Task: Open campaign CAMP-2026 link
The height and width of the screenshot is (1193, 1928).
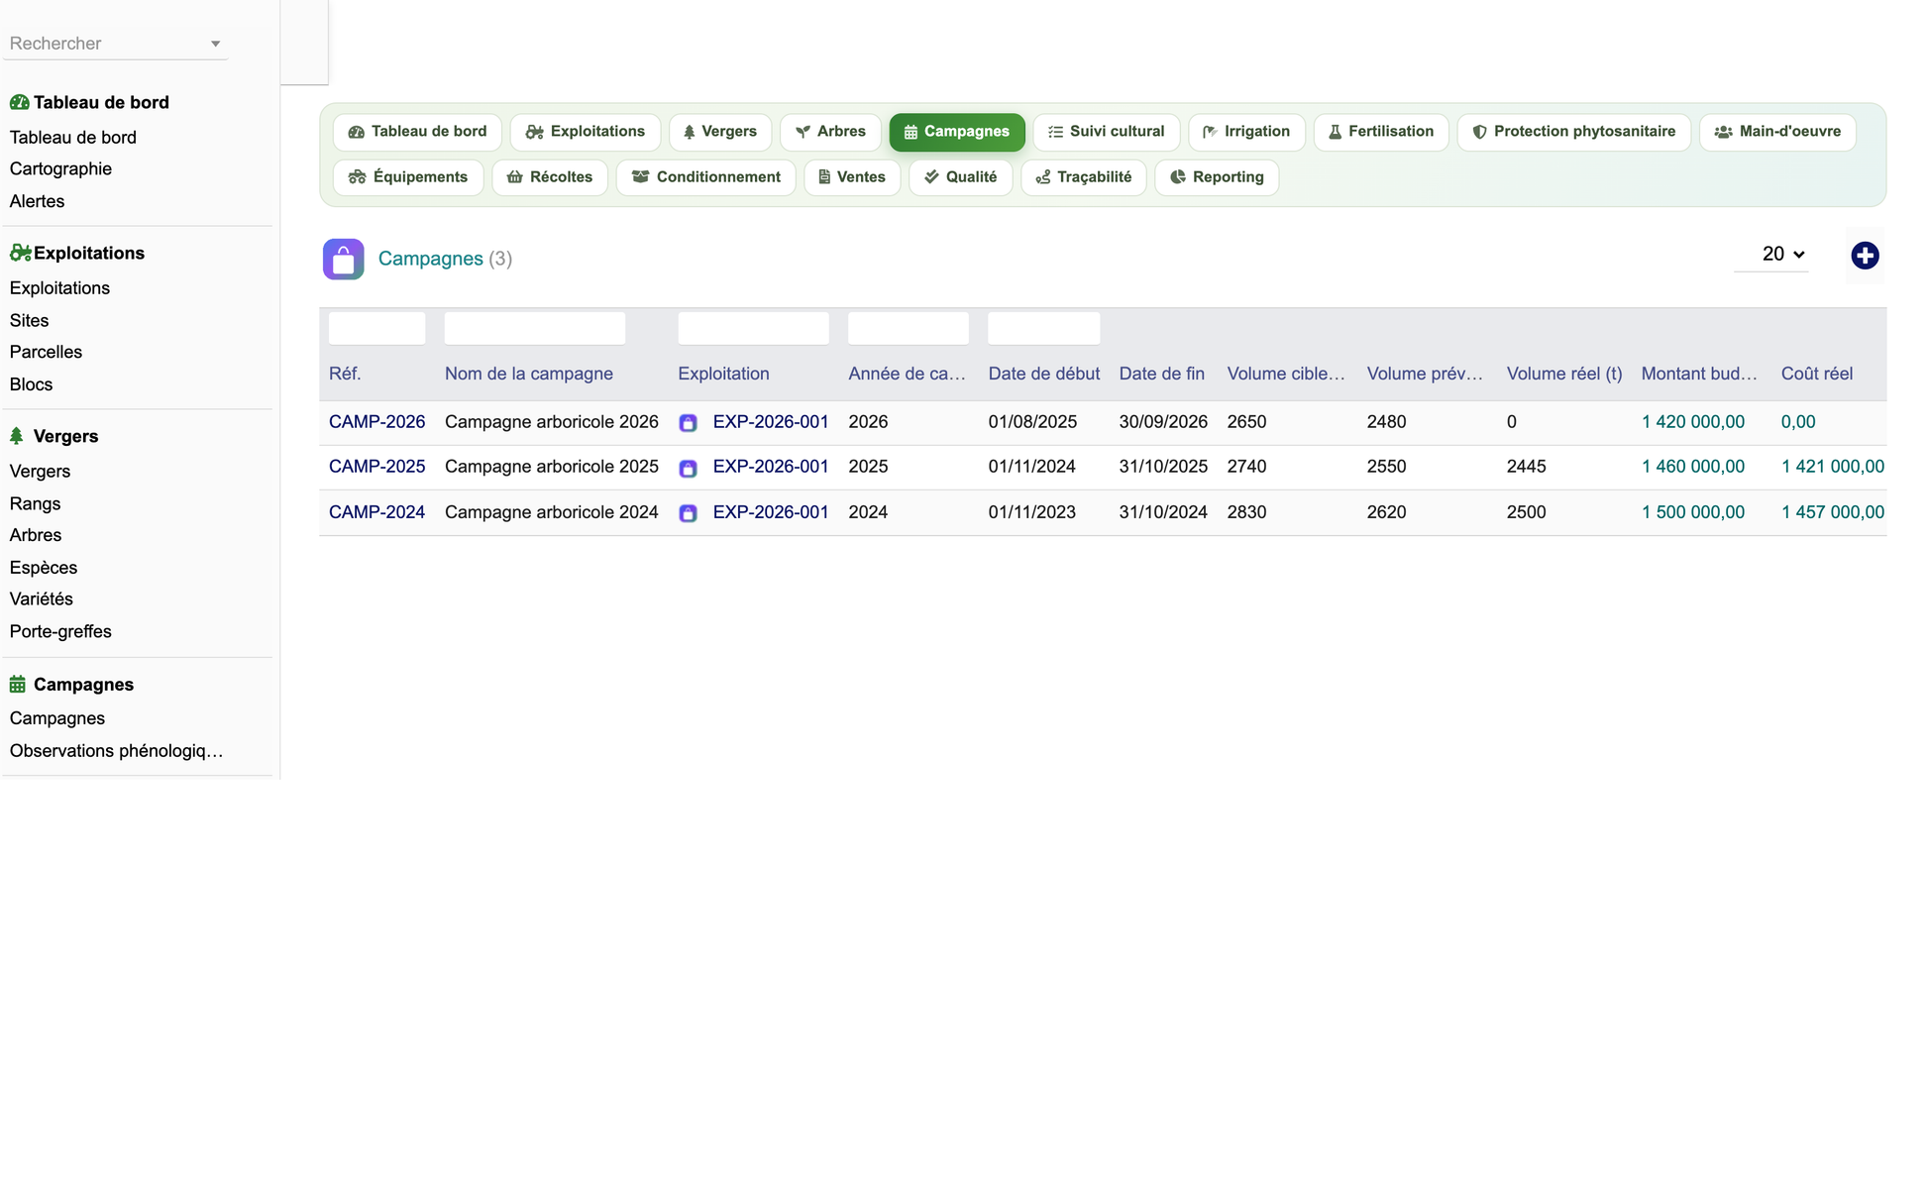Action: [x=376, y=422]
